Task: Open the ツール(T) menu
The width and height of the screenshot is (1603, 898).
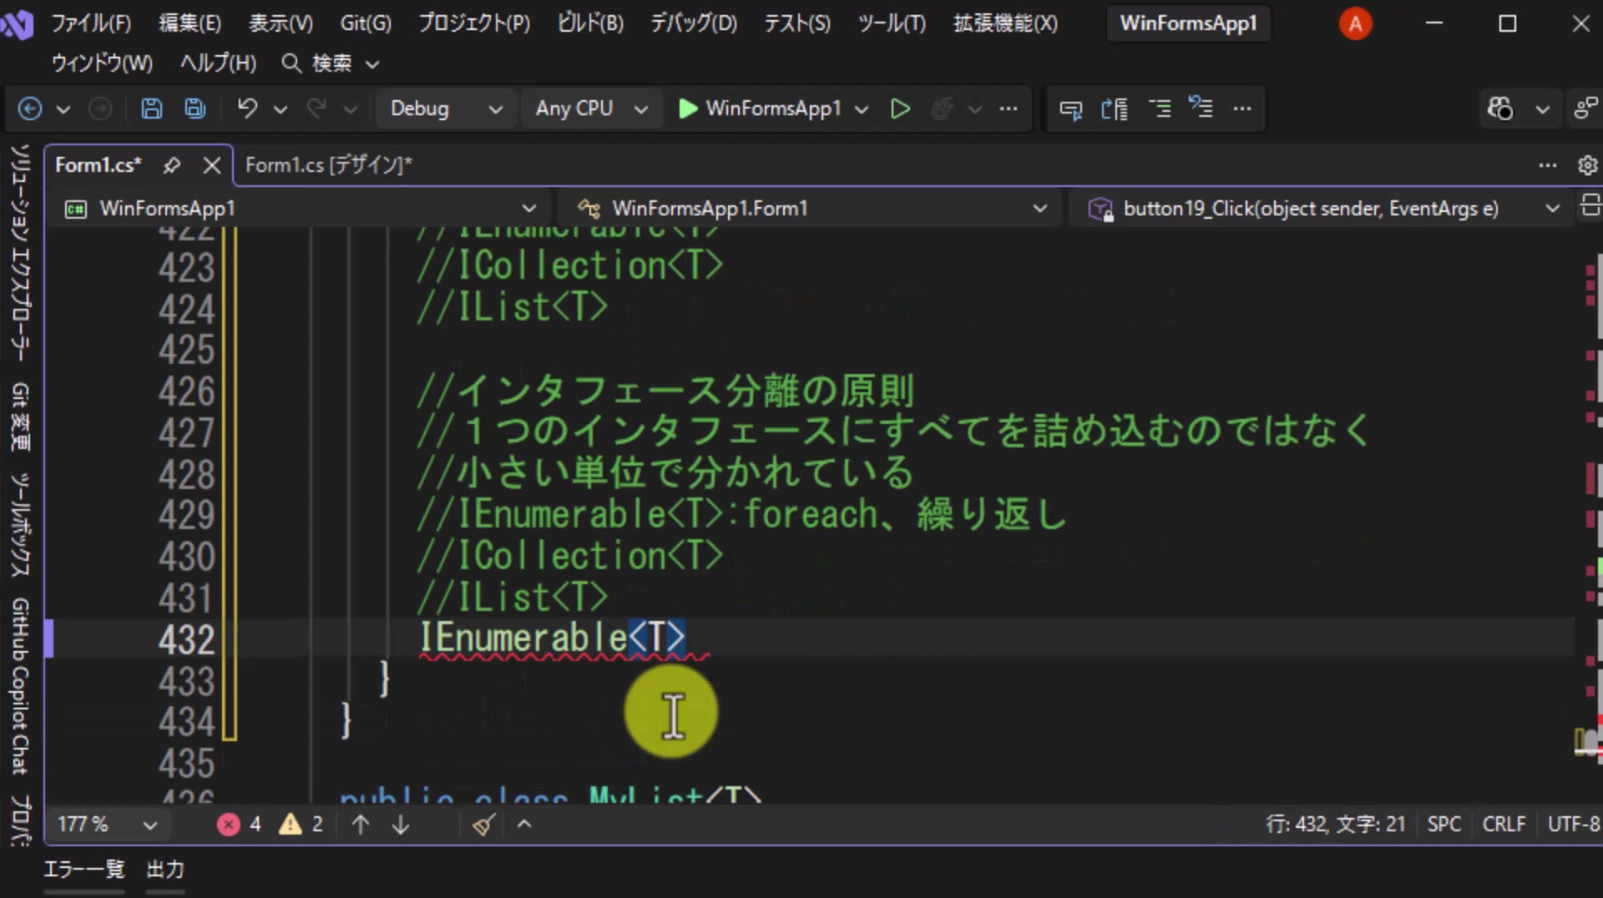Action: pos(892,23)
